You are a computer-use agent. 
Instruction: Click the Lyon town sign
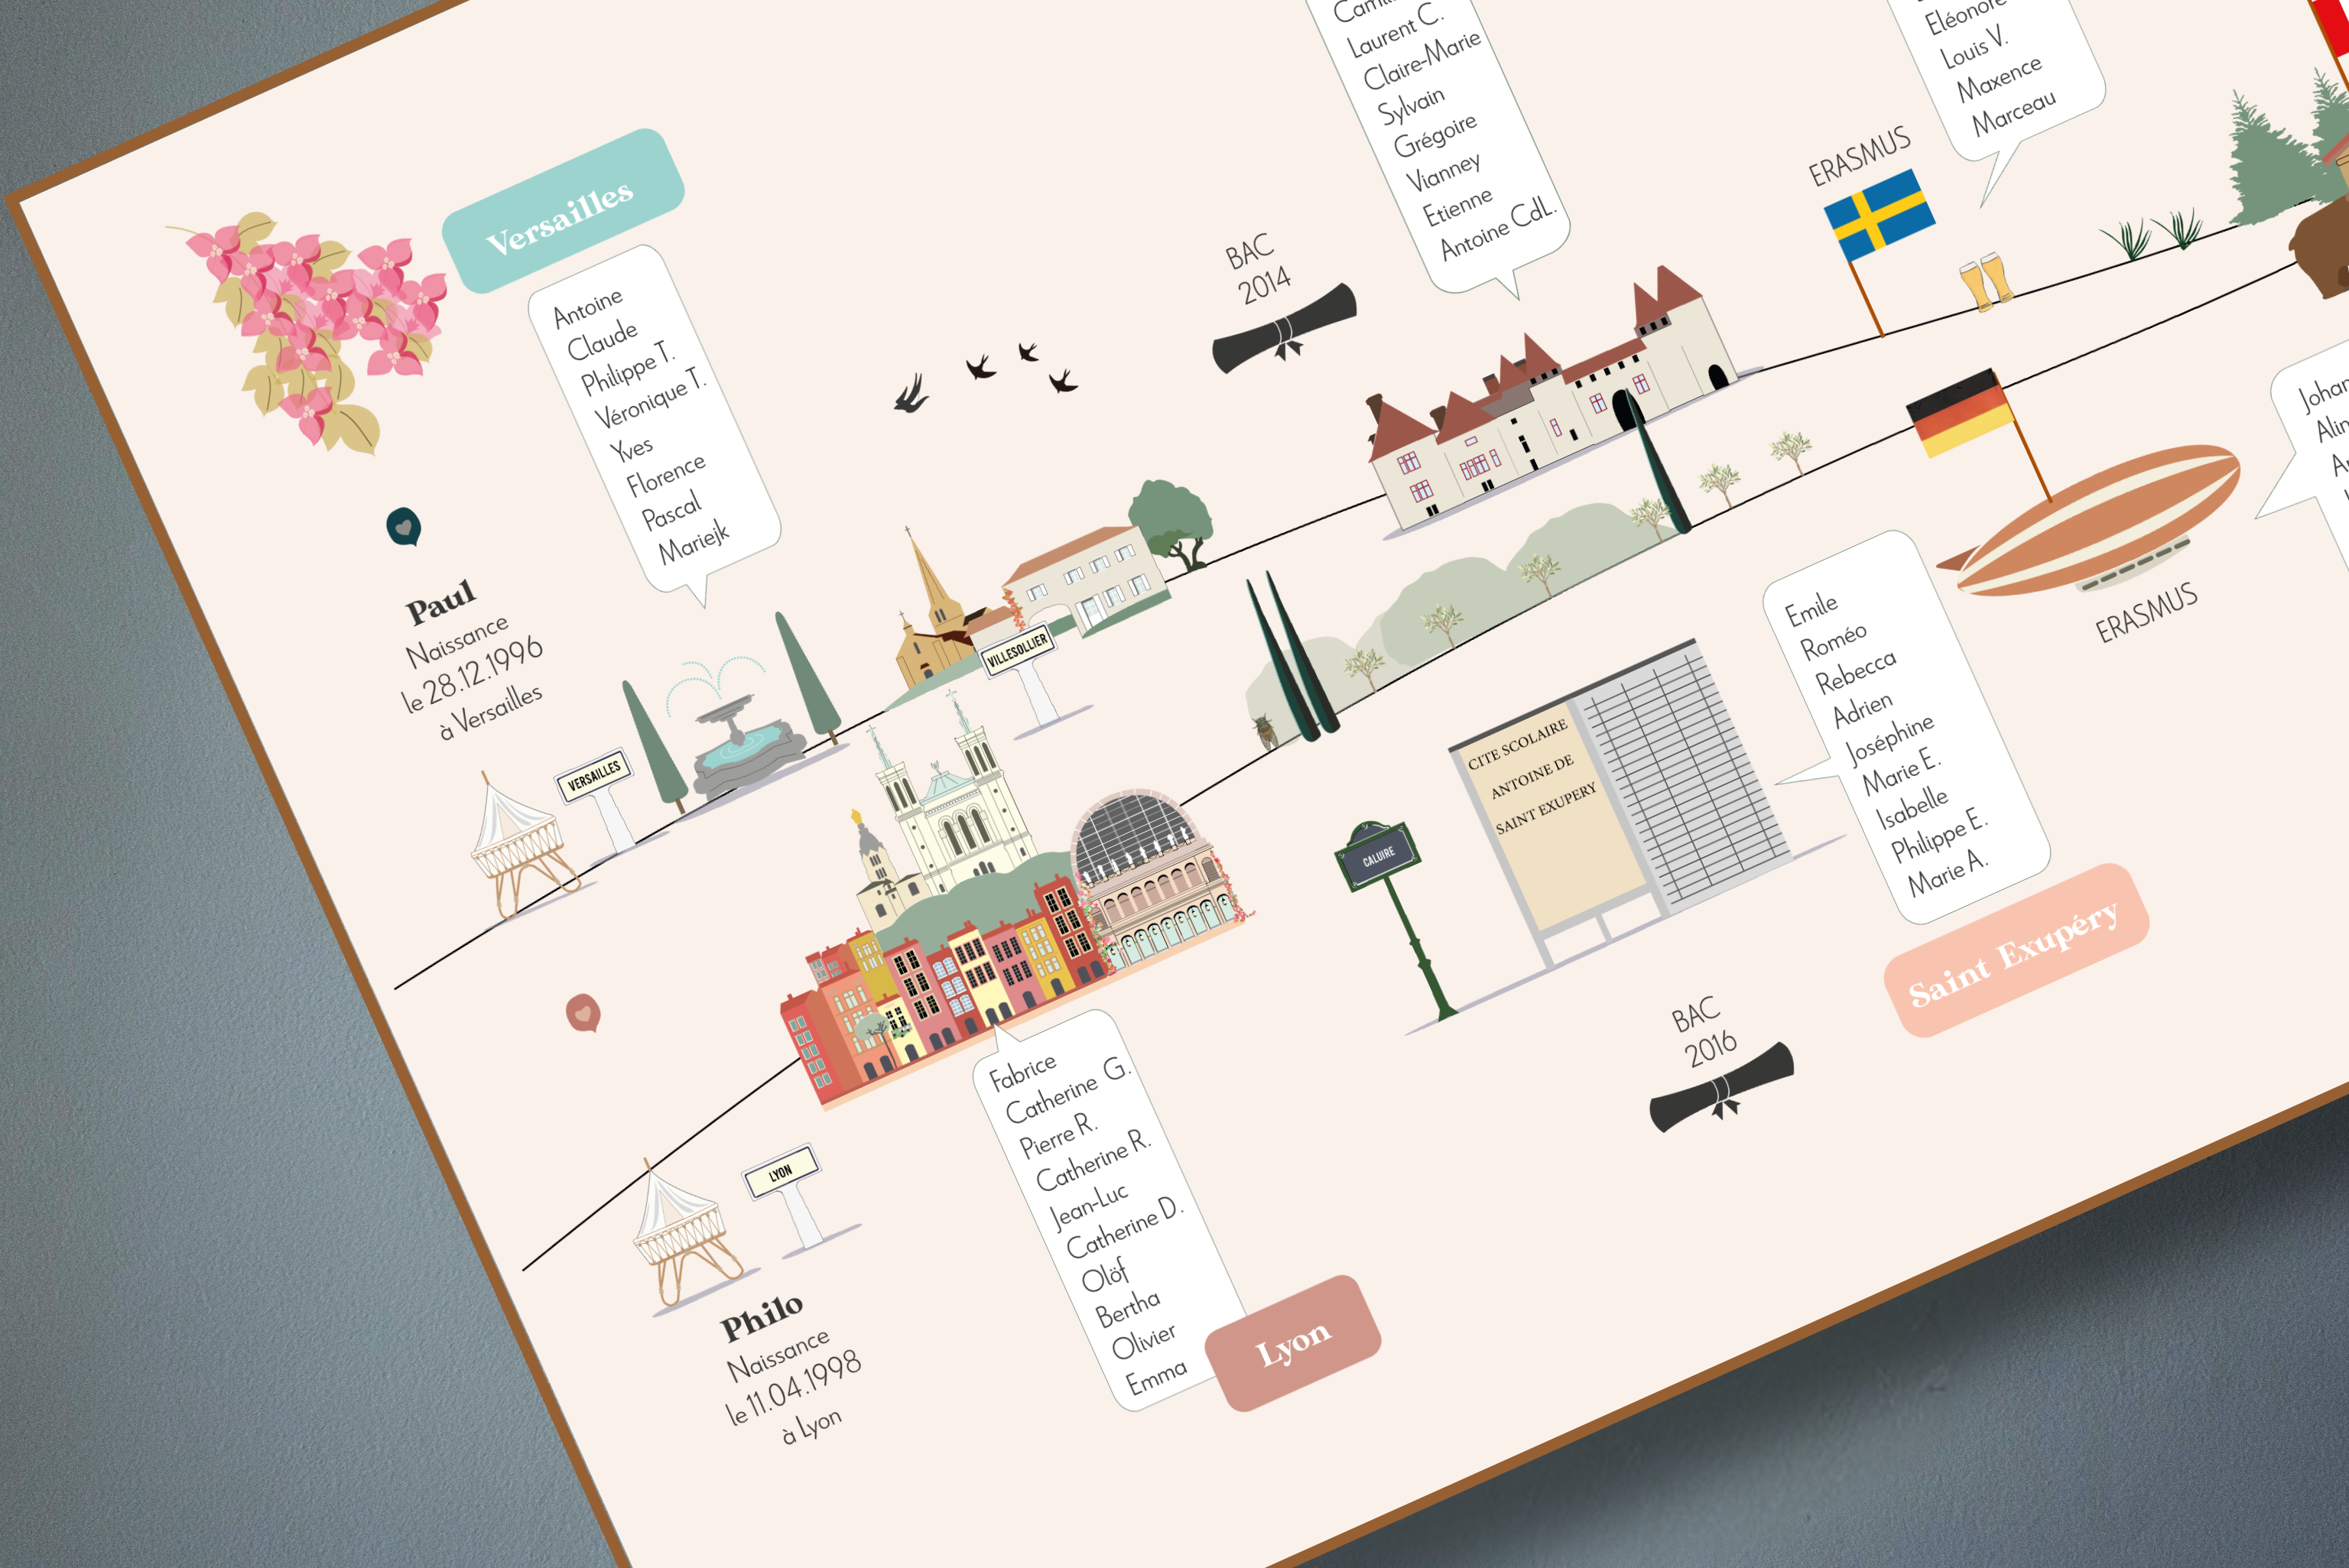[x=781, y=1171]
